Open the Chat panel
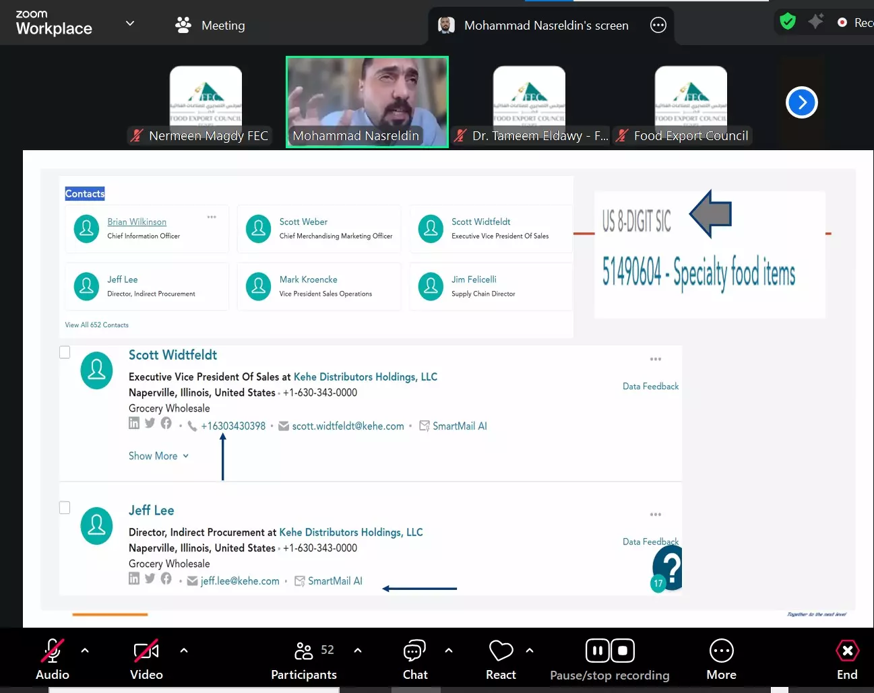The height and width of the screenshot is (693, 874). 414,660
